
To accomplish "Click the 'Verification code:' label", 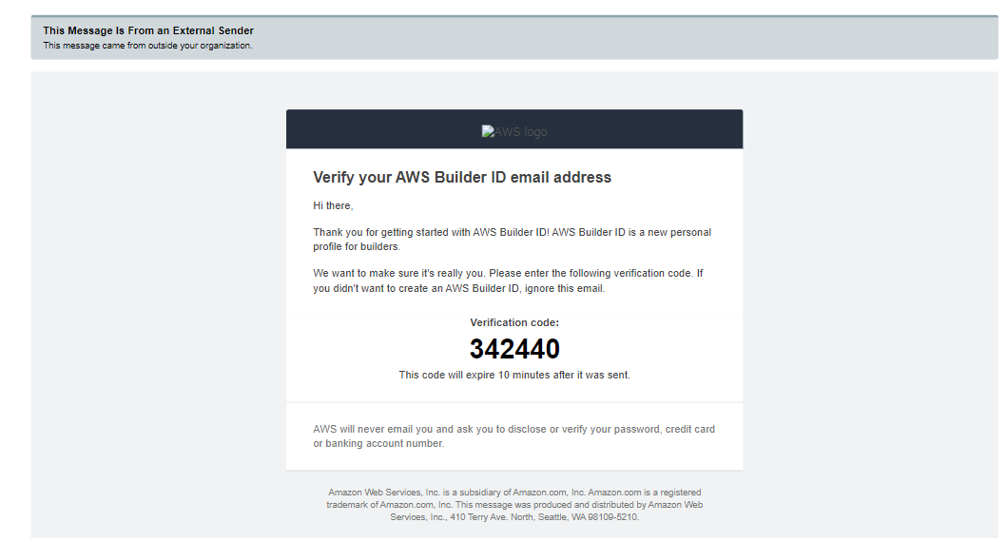I will 514,322.
